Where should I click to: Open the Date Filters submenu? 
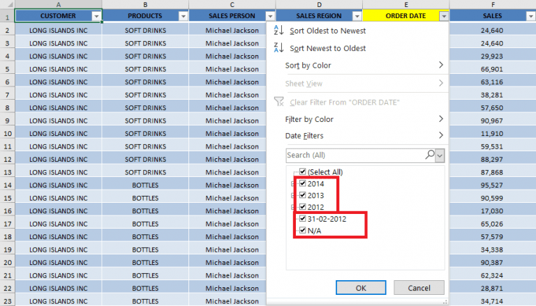[363, 135]
